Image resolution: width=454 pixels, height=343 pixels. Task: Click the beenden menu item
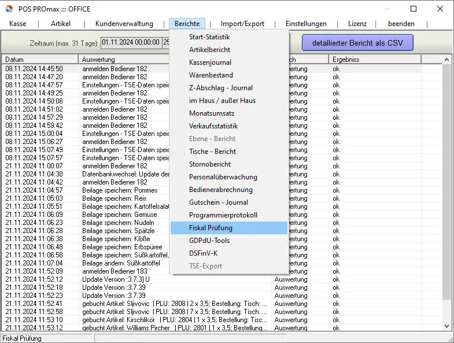click(x=401, y=24)
